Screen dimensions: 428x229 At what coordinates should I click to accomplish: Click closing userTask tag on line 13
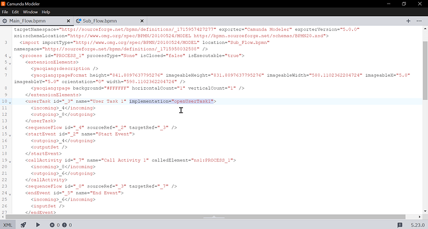[x=41, y=121]
